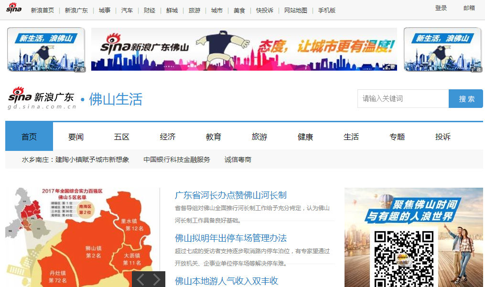The image size is (485, 287).
Task: Click the 搜索 button
Action: (466, 99)
